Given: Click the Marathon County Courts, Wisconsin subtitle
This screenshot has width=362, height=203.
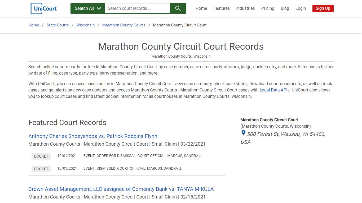Looking at the screenshot, I should 181,56.
